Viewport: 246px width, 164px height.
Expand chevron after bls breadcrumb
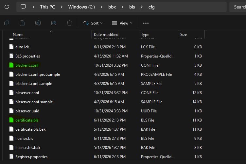click(142, 7)
